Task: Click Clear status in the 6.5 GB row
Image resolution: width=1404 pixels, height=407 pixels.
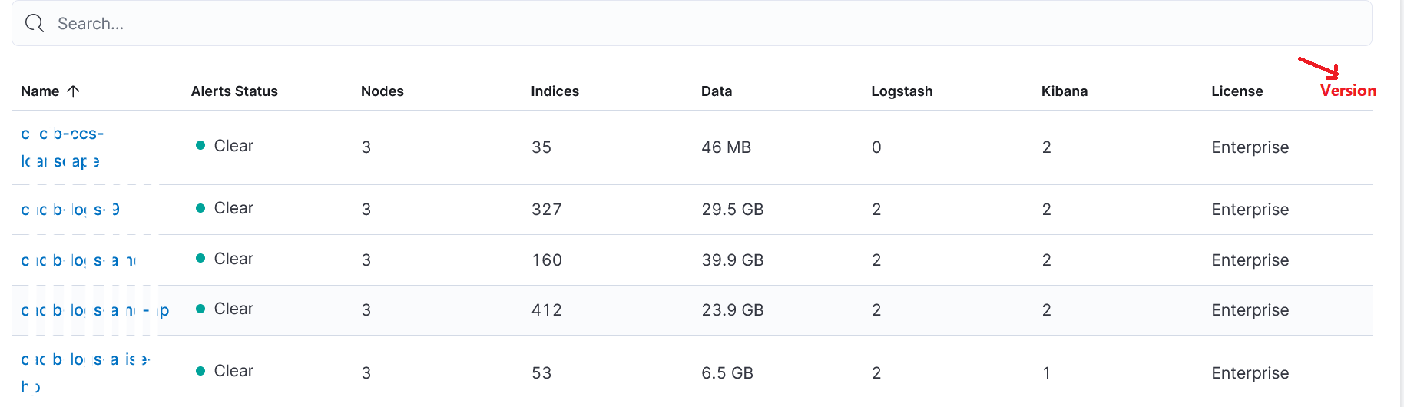Action: click(225, 371)
